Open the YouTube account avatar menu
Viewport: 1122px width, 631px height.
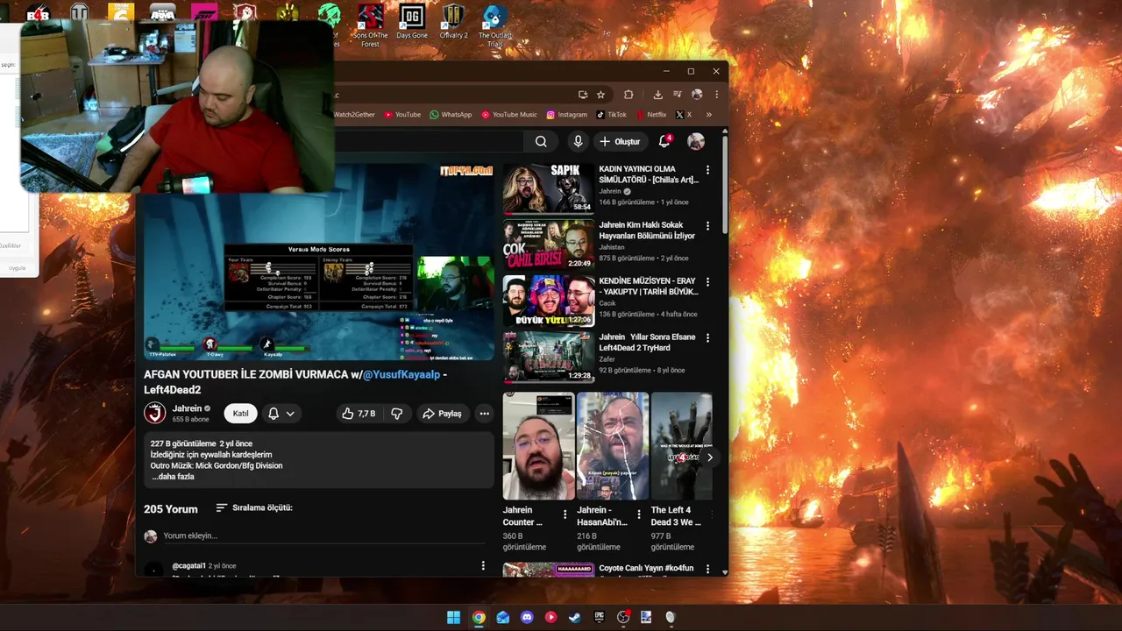696,141
